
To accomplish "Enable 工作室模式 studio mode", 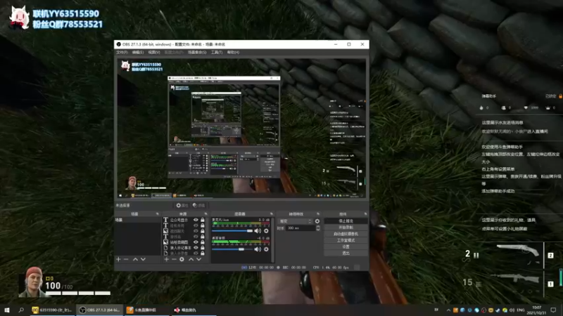I will point(346,240).
